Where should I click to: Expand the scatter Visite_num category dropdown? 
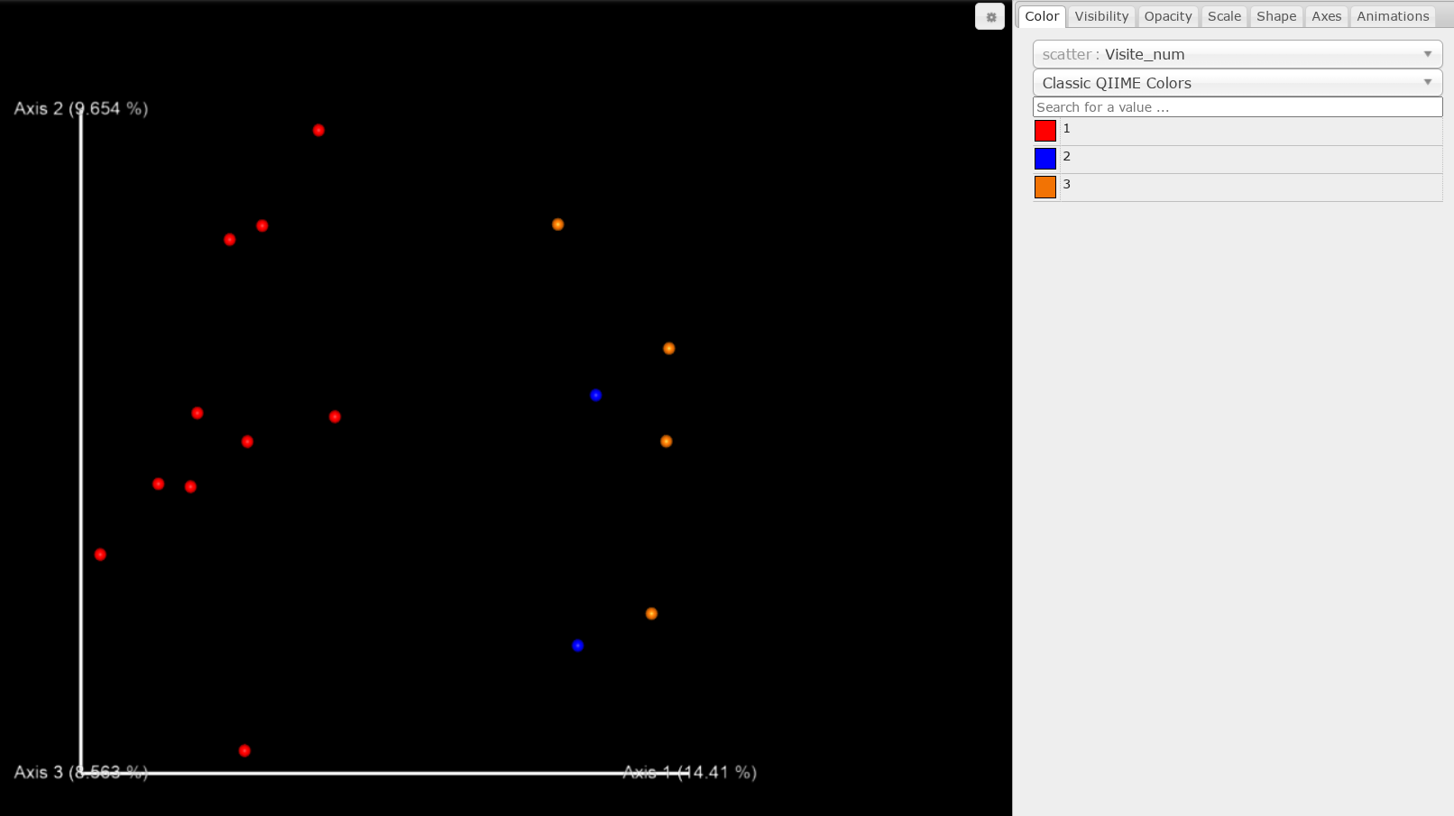click(x=1237, y=54)
